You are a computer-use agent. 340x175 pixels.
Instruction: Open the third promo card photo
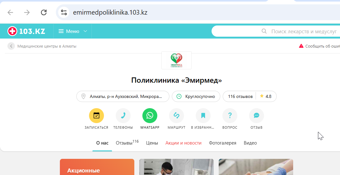tap(256, 167)
